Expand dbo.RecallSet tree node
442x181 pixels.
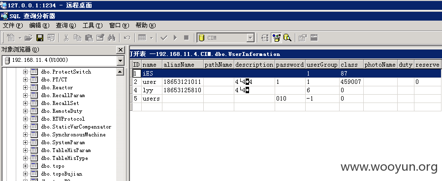(26, 103)
